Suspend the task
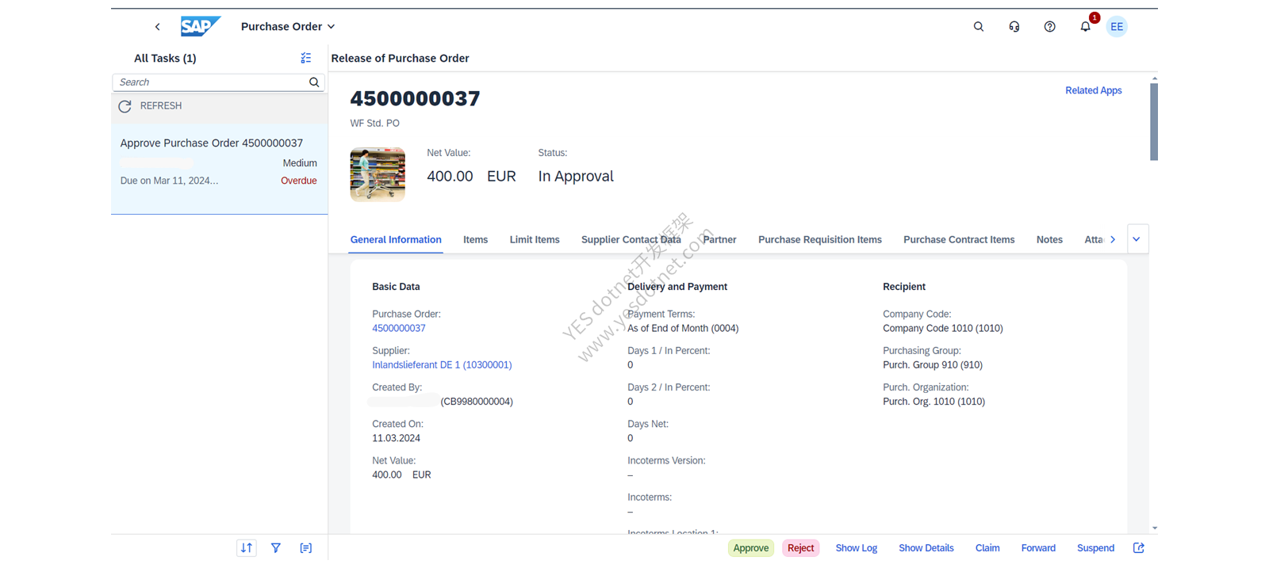This screenshot has height=568, width=1269. click(1095, 548)
